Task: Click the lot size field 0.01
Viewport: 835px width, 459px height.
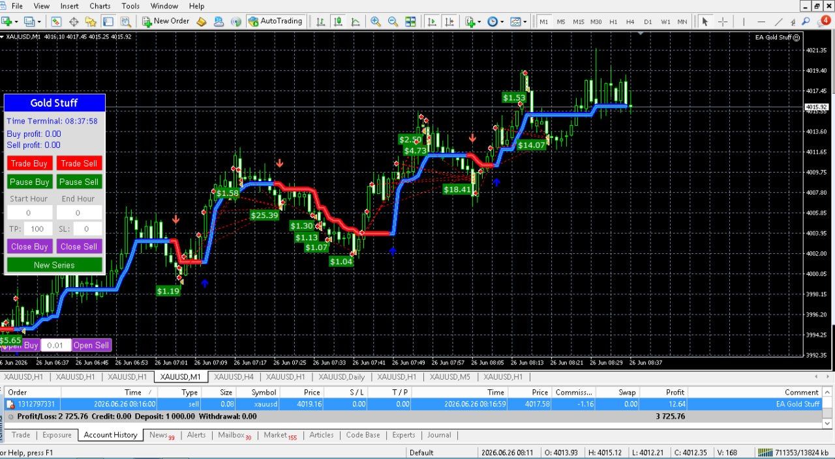Action: [55, 345]
